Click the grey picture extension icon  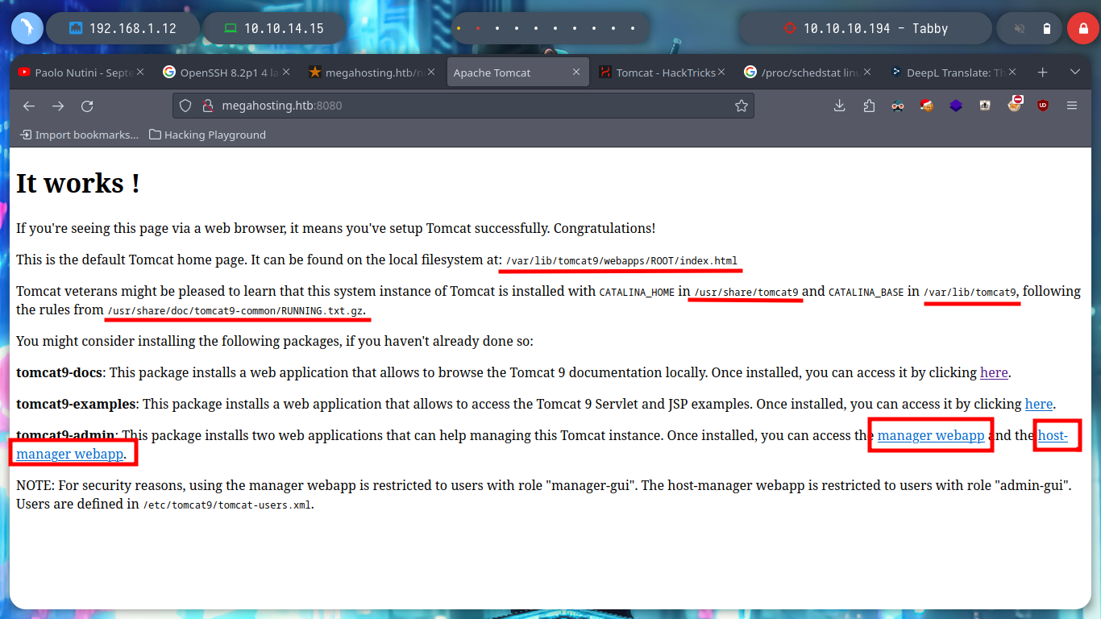pyautogui.click(x=985, y=105)
